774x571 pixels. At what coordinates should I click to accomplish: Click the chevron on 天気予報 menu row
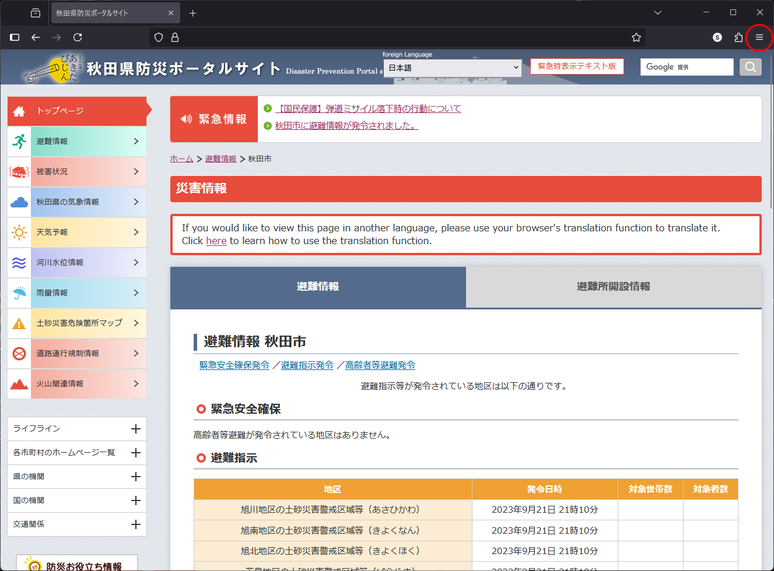[136, 232]
